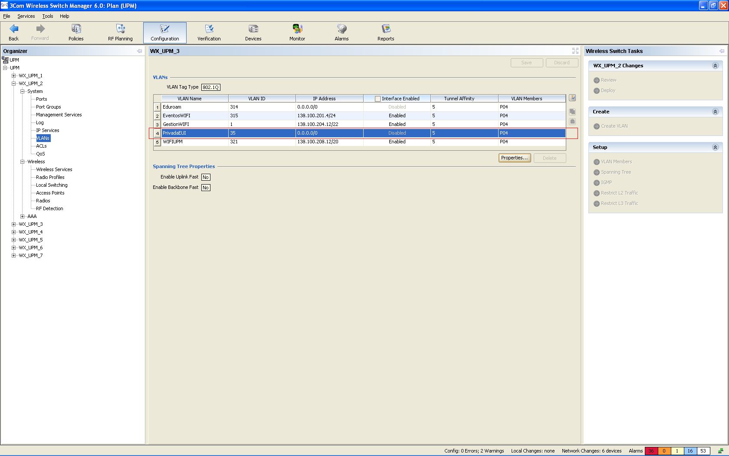Collapse the Setup task section
729x456 pixels.
click(715, 148)
